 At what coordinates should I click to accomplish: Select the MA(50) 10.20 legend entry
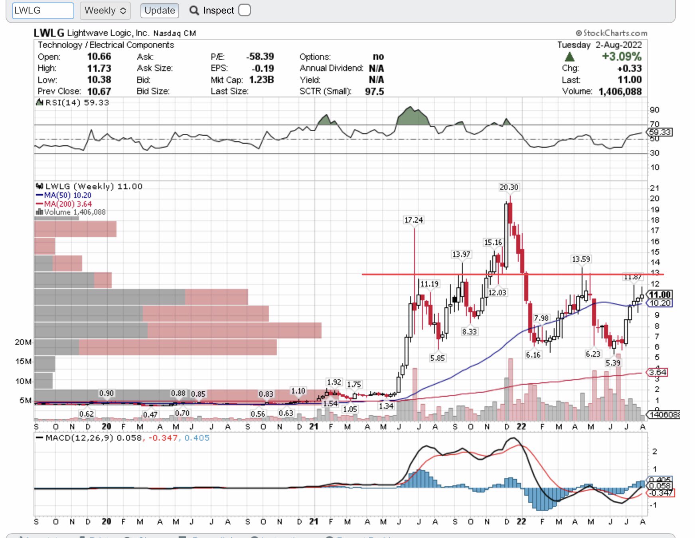tap(64, 195)
